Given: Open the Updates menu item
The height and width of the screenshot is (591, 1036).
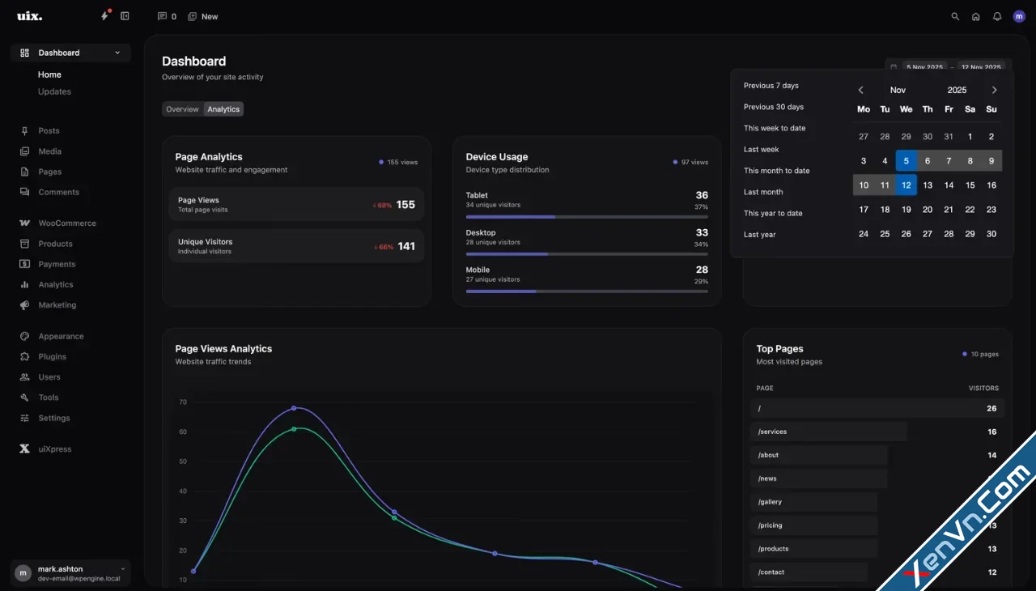Looking at the screenshot, I should tap(54, 91).
